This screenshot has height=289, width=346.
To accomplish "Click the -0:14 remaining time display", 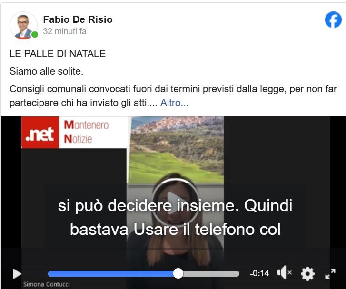I will [259, 273].
